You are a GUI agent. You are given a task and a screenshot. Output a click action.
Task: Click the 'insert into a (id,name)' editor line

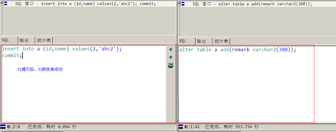(x=62, y=49)
